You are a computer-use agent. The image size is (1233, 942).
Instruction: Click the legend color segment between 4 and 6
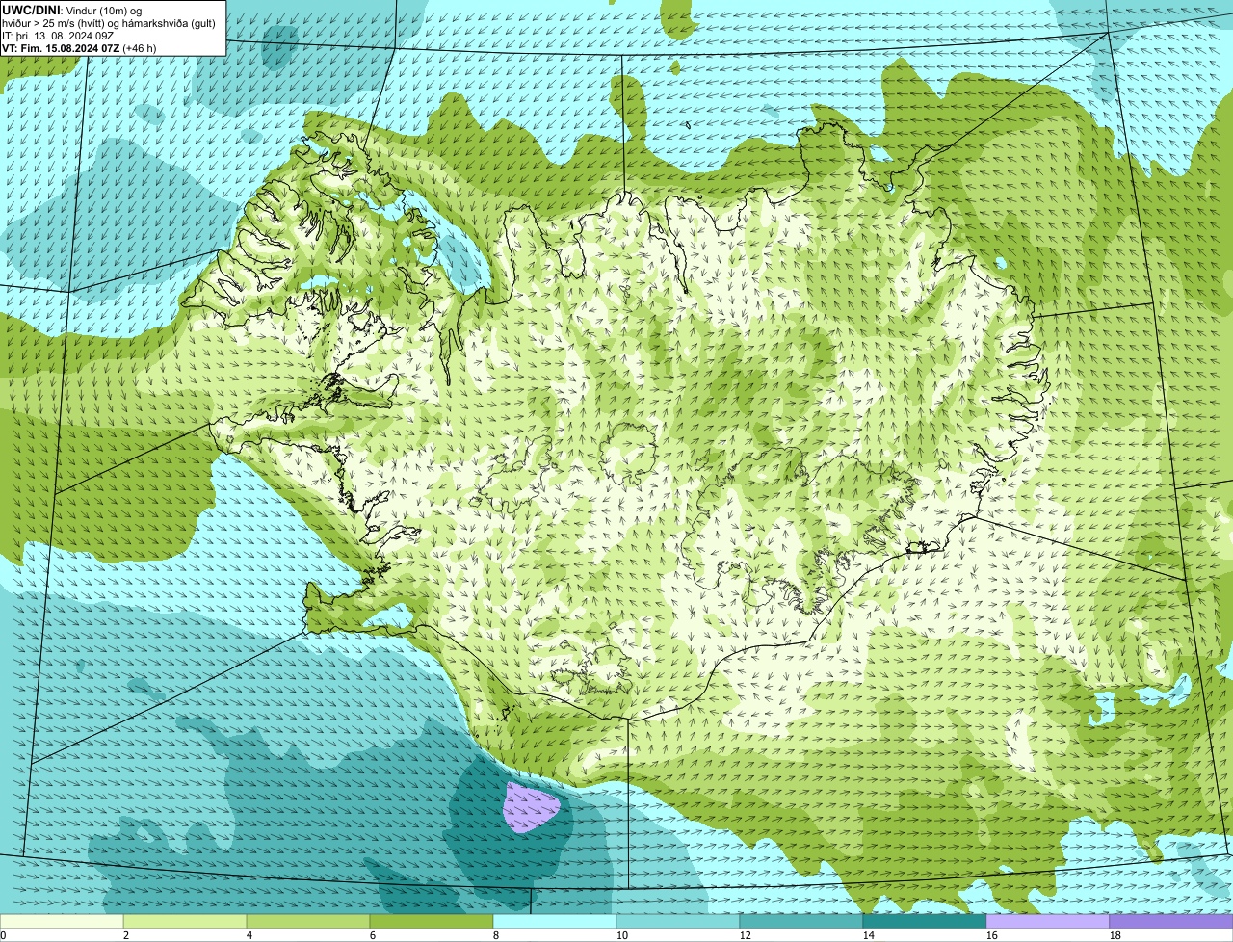[x=308, y=922]
